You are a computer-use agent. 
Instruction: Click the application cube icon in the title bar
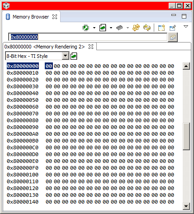click(6, 6)
